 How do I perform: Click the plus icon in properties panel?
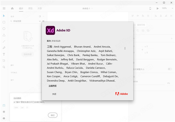(x=172, y=39)
